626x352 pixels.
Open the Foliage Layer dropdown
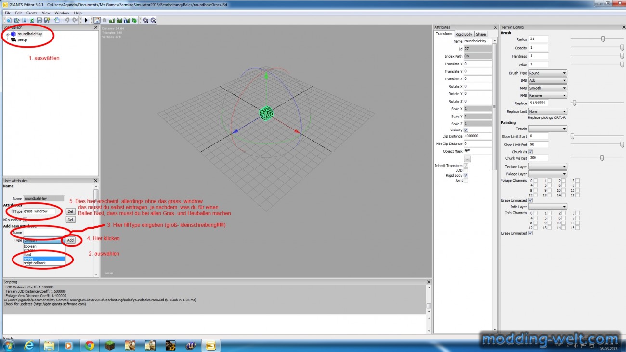tap(548, 174)
